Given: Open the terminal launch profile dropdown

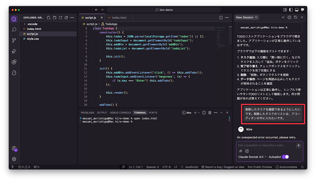Looking at the screenshot, I should 199,113.
